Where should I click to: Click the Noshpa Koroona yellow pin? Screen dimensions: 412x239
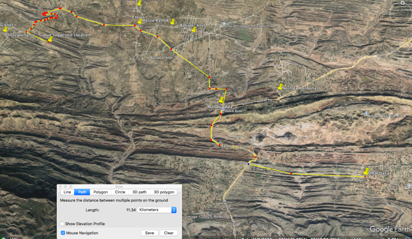click(280, 87)
